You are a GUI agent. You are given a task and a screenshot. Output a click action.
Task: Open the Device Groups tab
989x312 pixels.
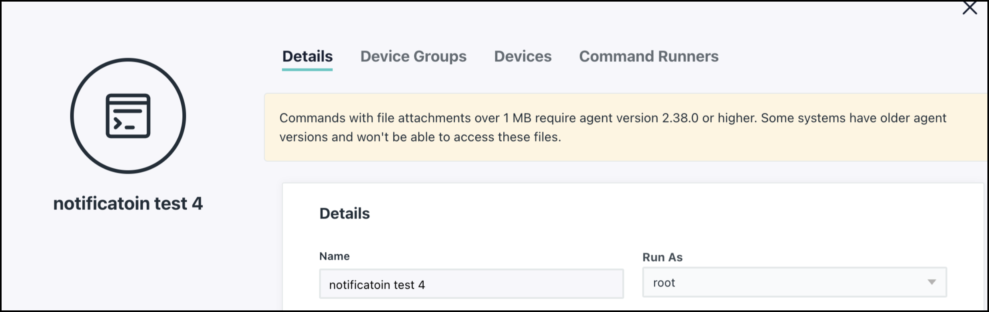point(413,56)
